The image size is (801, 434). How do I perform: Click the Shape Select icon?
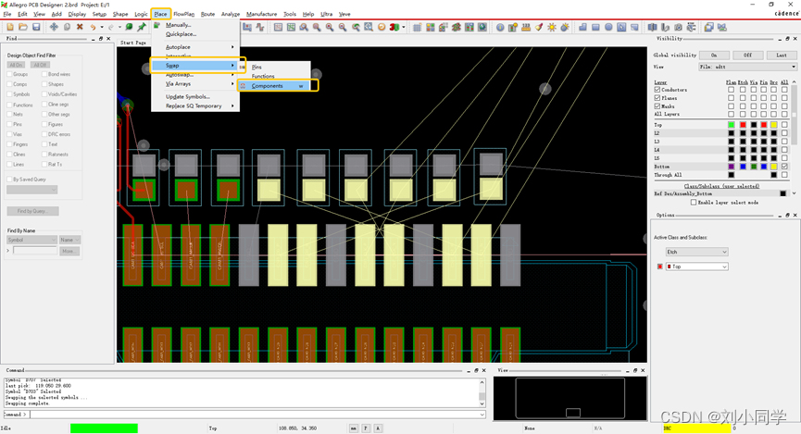(x=621, y=27)
